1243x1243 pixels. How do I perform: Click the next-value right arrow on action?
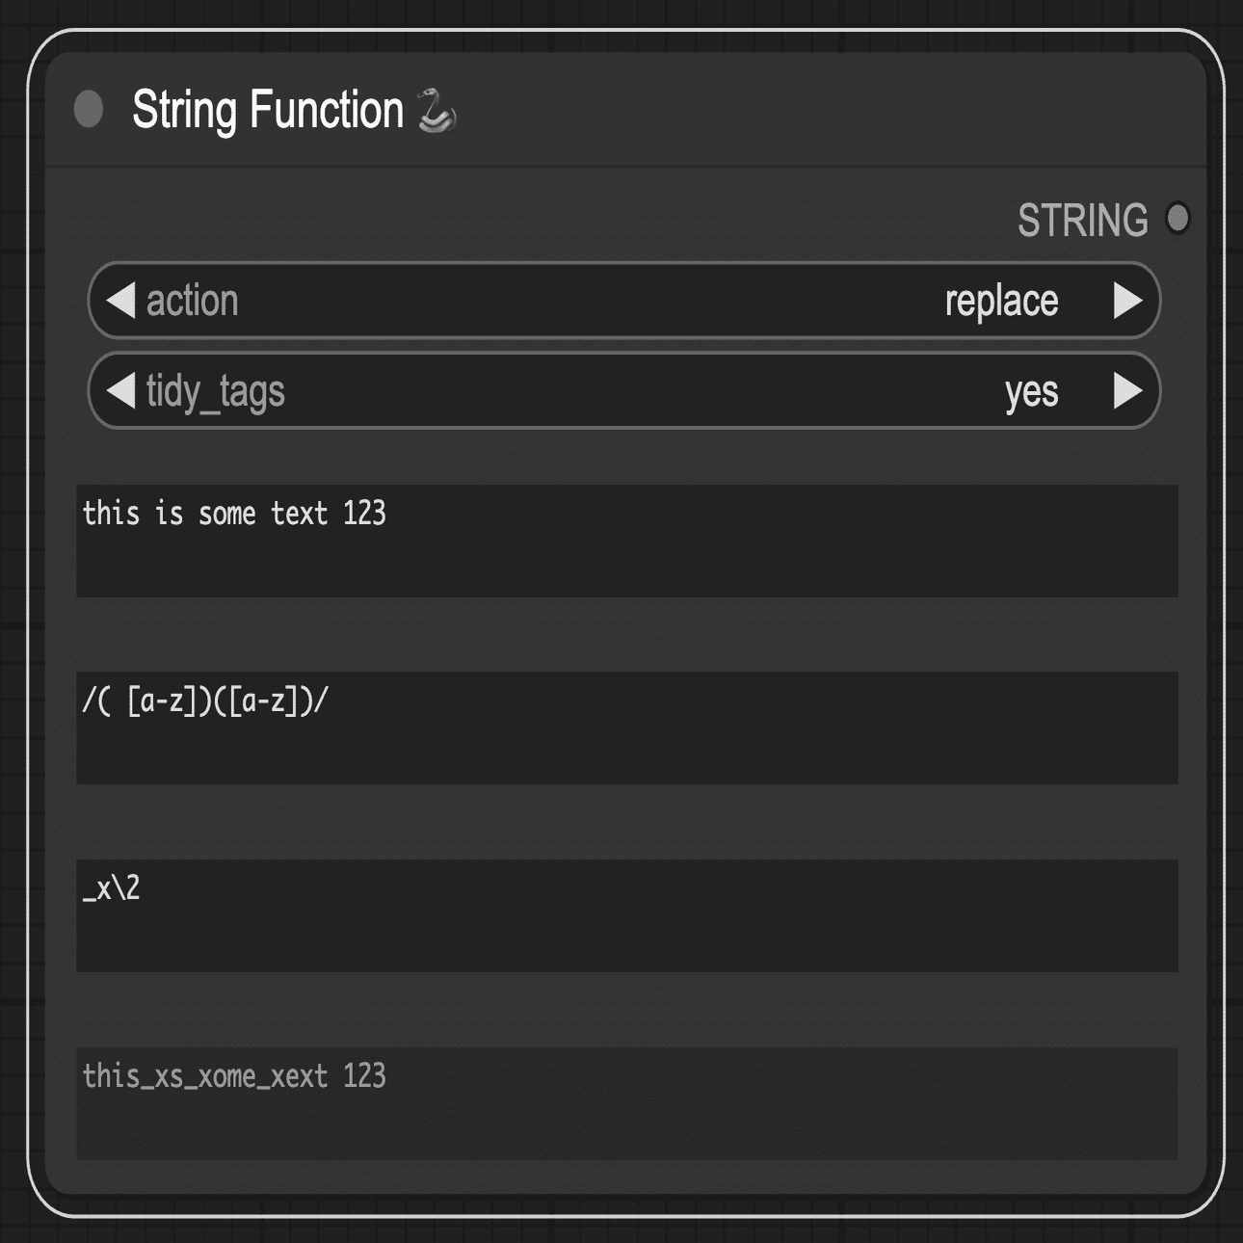1127,301
